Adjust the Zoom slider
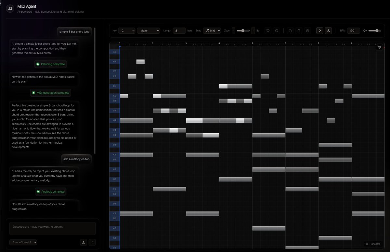The width and height of the screenshot is (390, 252). pos(243,30)
